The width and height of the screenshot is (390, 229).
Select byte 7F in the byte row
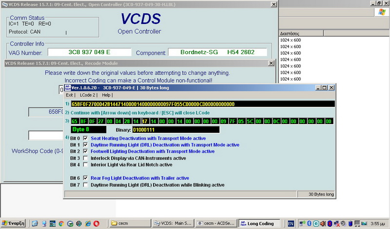pyautogui.click(x=232, y=122)
